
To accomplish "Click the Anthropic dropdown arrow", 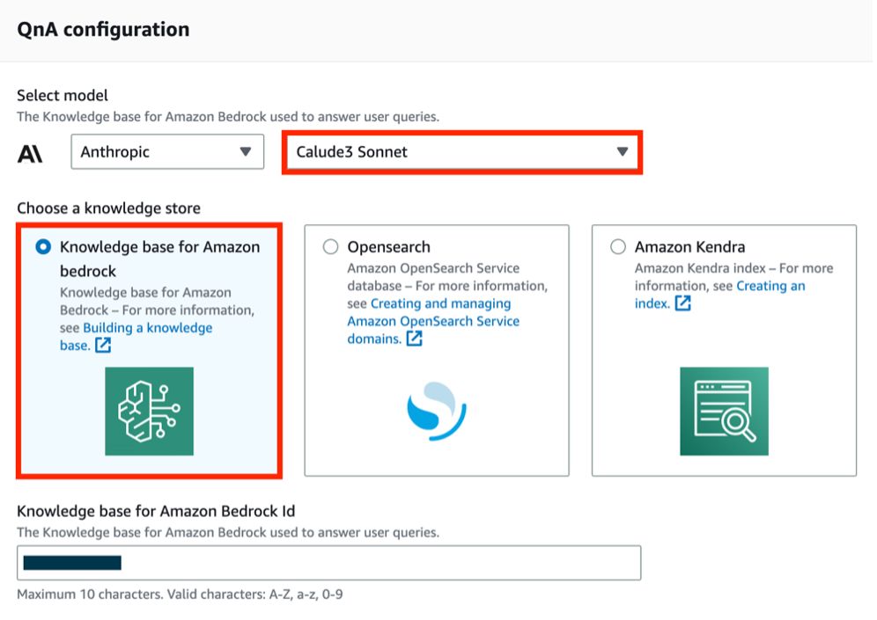I will [246, 152].
